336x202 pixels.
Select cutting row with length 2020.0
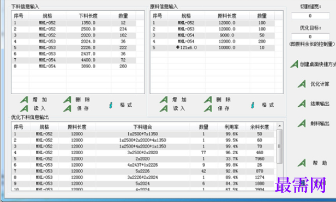(74, 35)
